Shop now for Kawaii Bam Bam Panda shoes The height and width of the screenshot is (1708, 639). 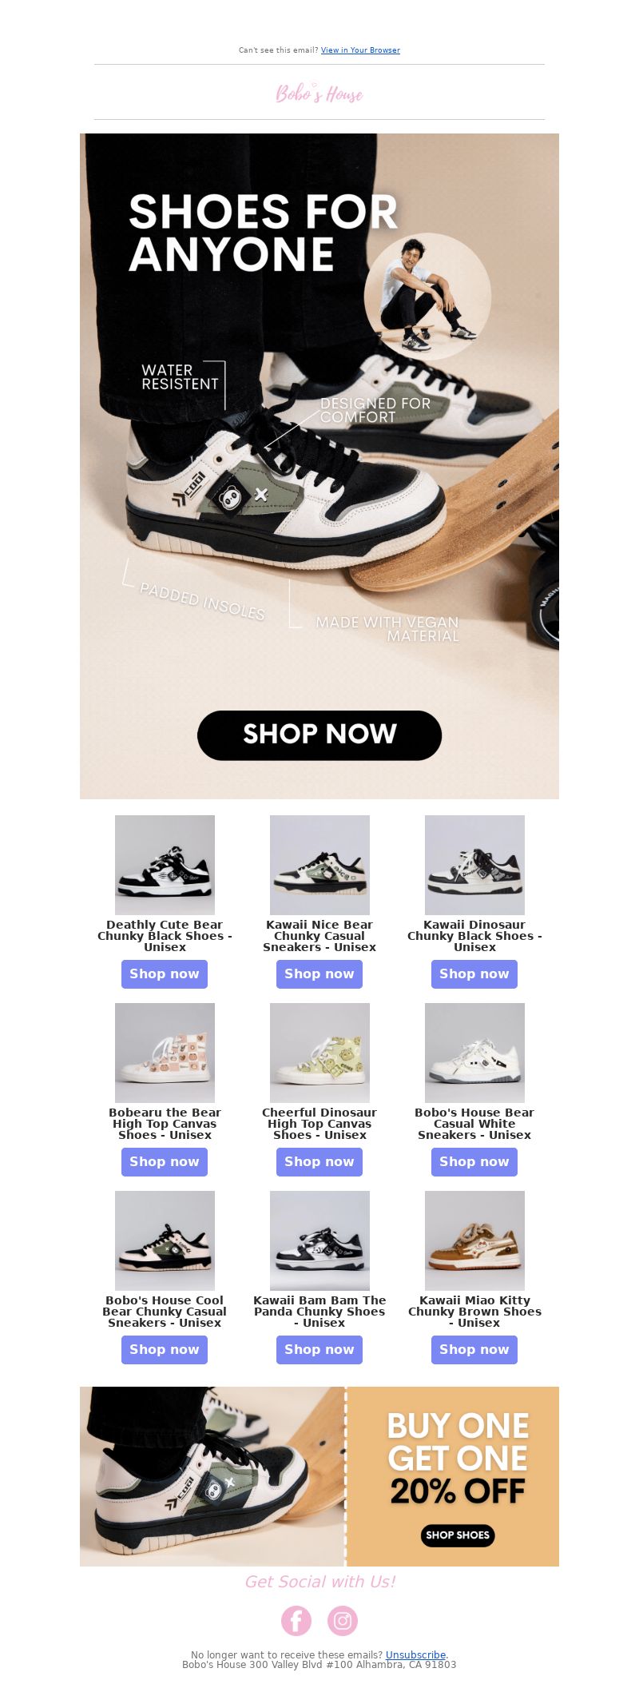(x=319, y=1350)
